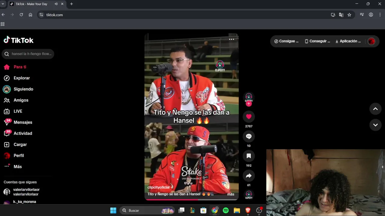Open OBS Studio from taskbar
Screen dimensions: 385x216
259,211
